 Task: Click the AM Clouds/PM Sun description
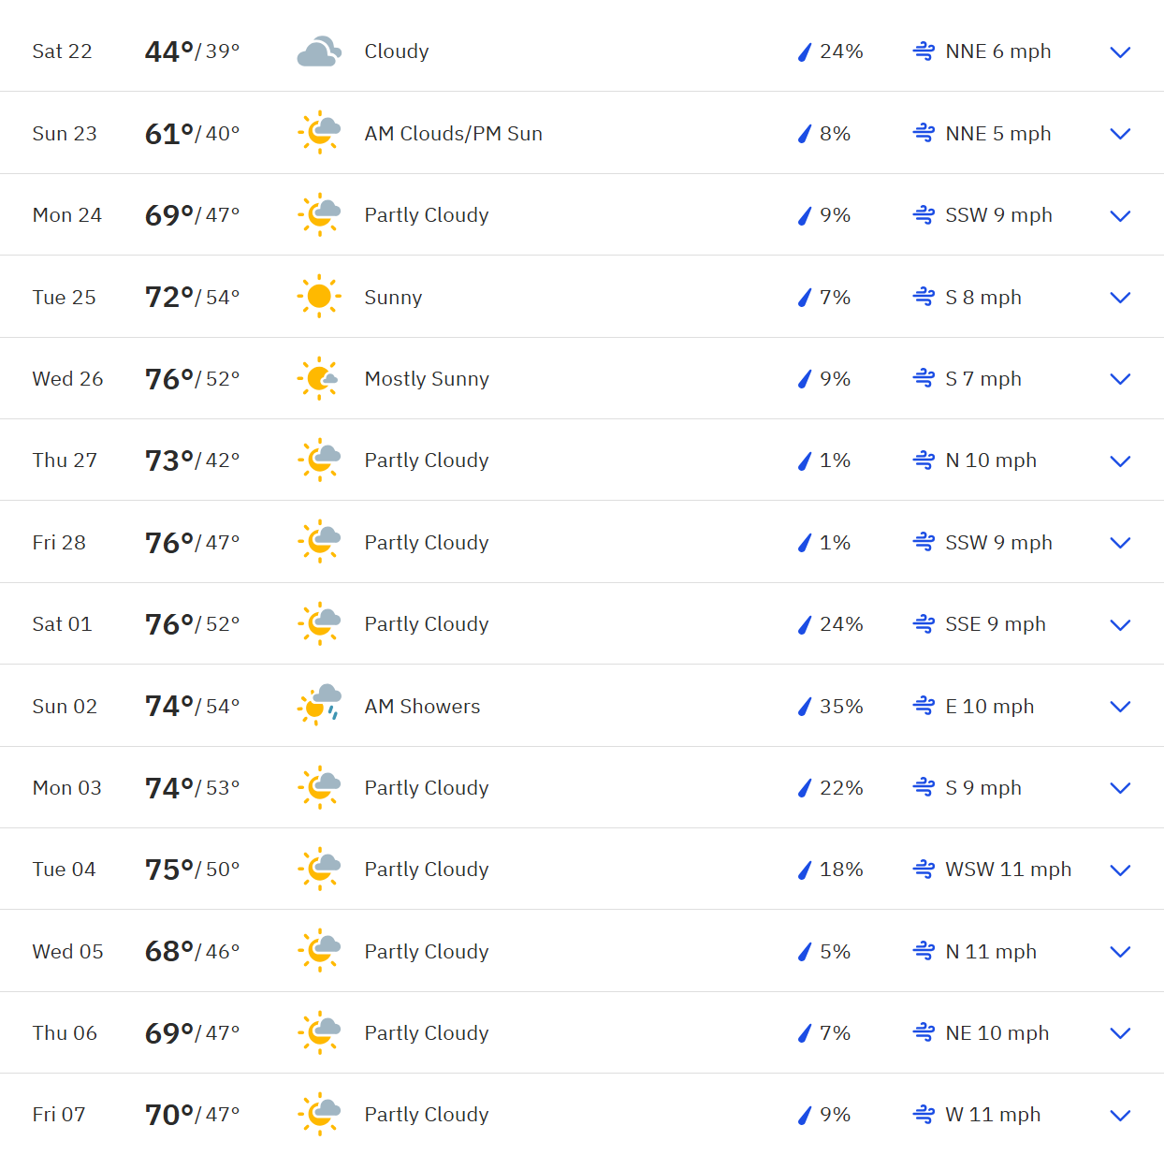tap(454, 134)
